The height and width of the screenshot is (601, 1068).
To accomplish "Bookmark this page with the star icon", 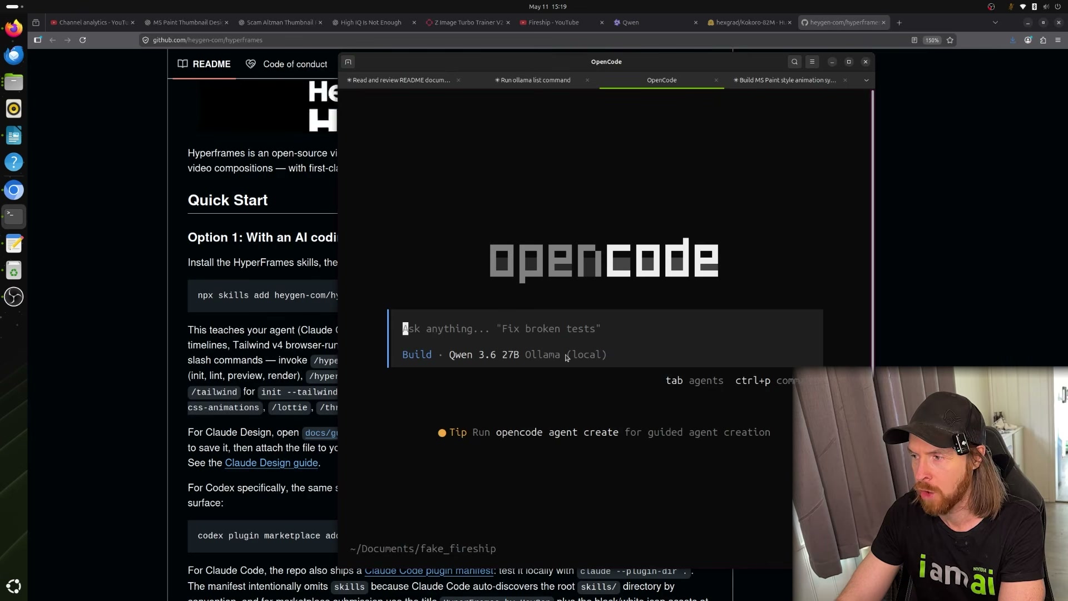I will point(950,40).
